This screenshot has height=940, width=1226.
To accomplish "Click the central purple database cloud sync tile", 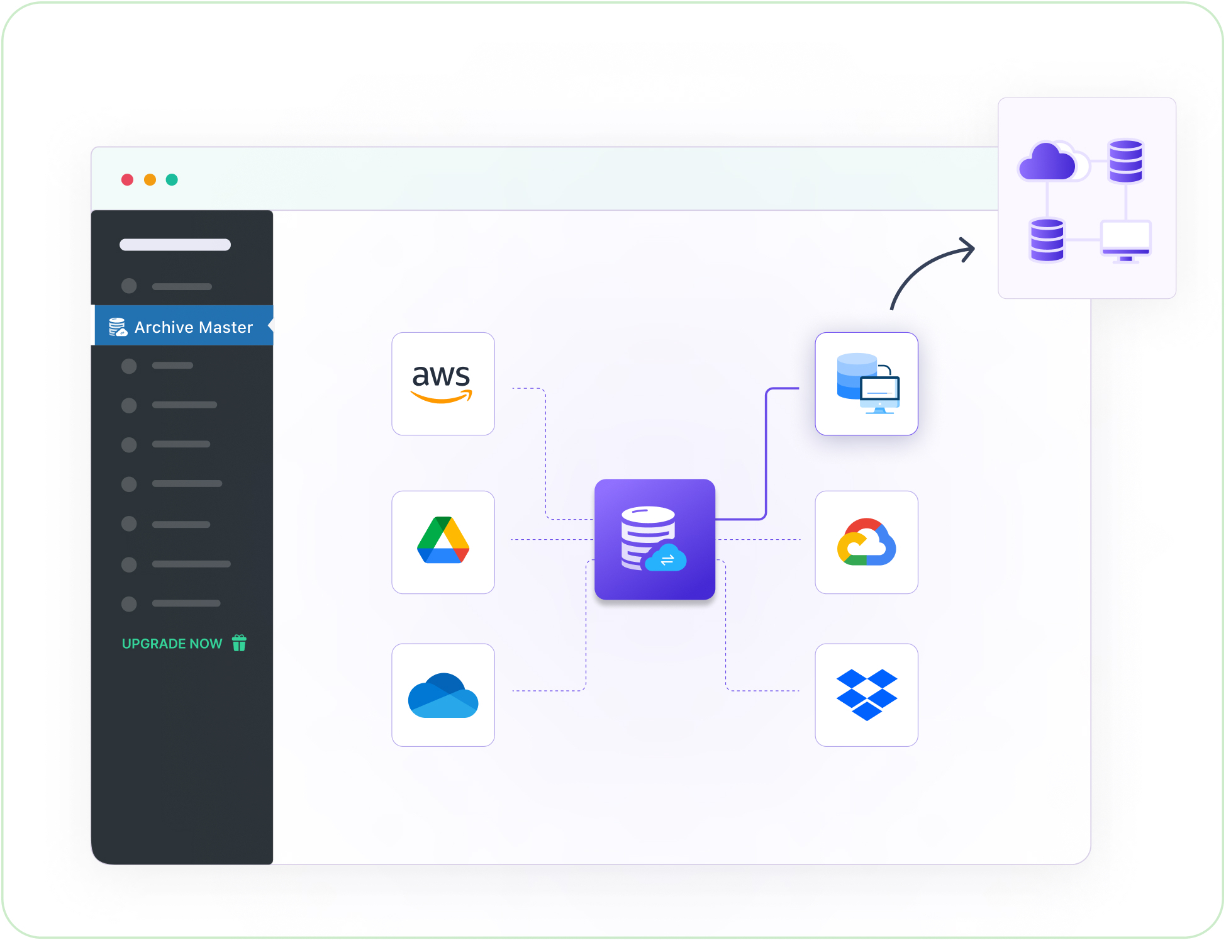I will tap(655, 539).
